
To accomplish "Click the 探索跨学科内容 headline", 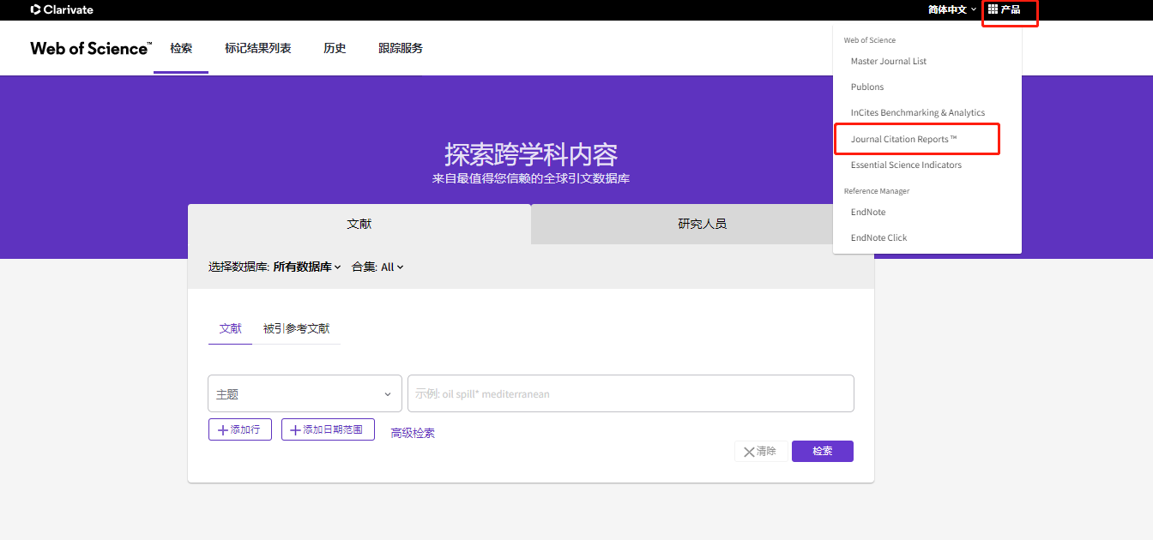I will (x=531, y=154).
